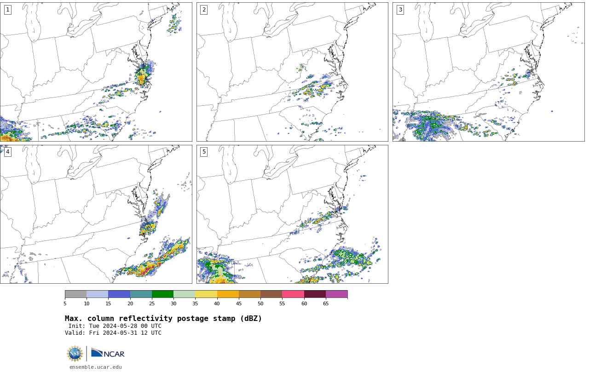Viewport: 589px width, 372px height.
Task: Click the tan 45-50 dBZ swatch
Action: (x=249, y=294)
